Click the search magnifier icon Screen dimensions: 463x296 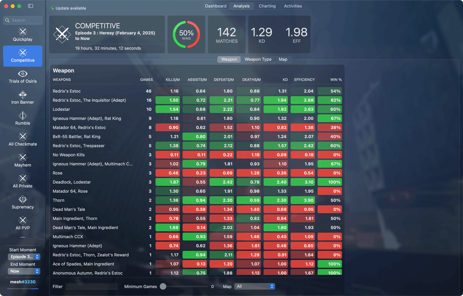(8, 20)
